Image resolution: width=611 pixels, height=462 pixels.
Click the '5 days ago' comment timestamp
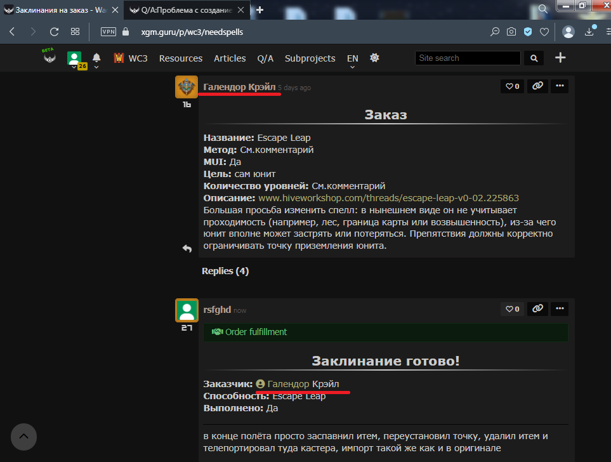point(294,88)
